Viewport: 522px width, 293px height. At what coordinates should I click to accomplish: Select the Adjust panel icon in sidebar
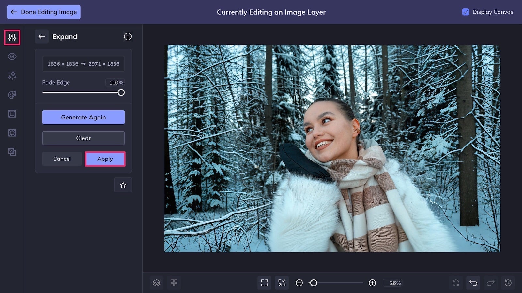point(12,37)
